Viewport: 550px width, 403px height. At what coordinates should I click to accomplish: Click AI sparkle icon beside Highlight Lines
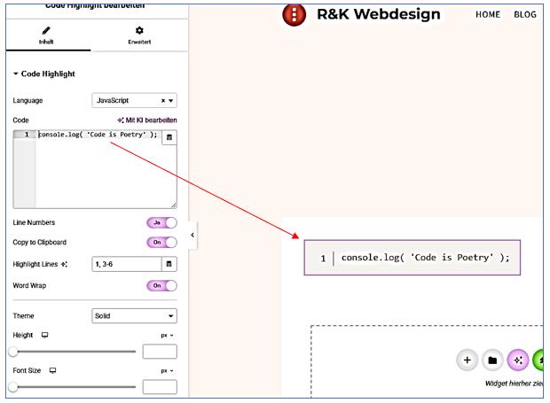pyautogui.click(x=64, y=265)
